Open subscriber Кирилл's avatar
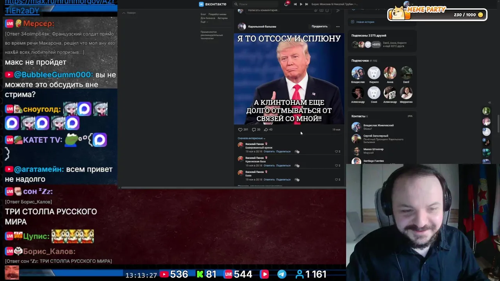This screenshot has height=281, width=500. point(374,73)
